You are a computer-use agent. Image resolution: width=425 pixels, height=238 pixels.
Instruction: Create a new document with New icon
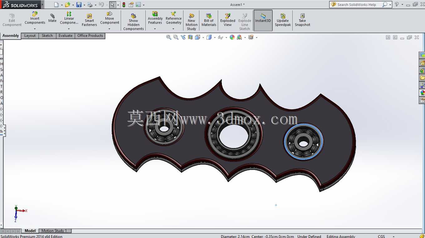click(x=56, y=5)
